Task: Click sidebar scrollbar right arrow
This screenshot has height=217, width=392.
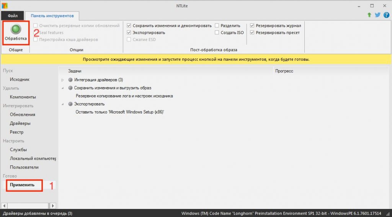Action: coord(52,206)
